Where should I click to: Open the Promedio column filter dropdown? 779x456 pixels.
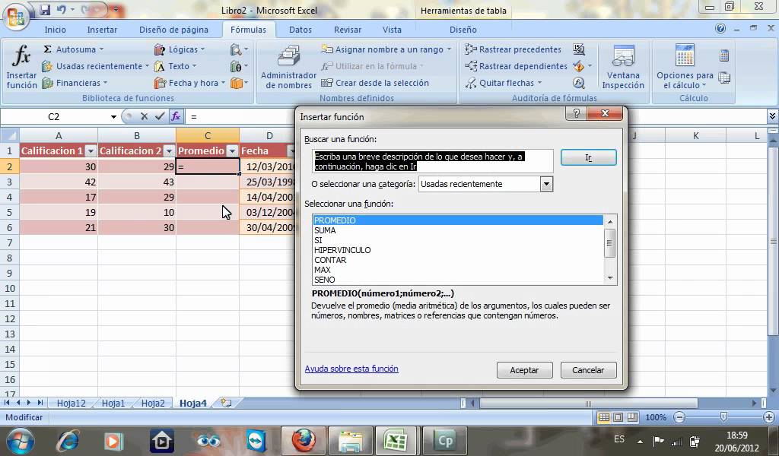[232, 150]
